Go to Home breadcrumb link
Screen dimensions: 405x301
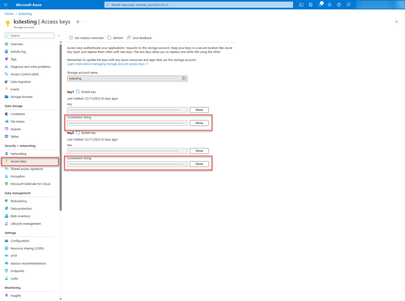tap(9, 14)
